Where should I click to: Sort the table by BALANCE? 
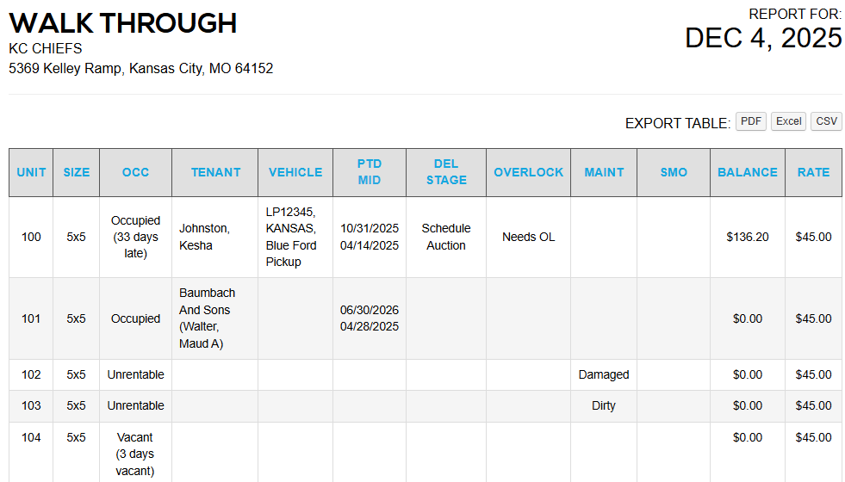748,172
